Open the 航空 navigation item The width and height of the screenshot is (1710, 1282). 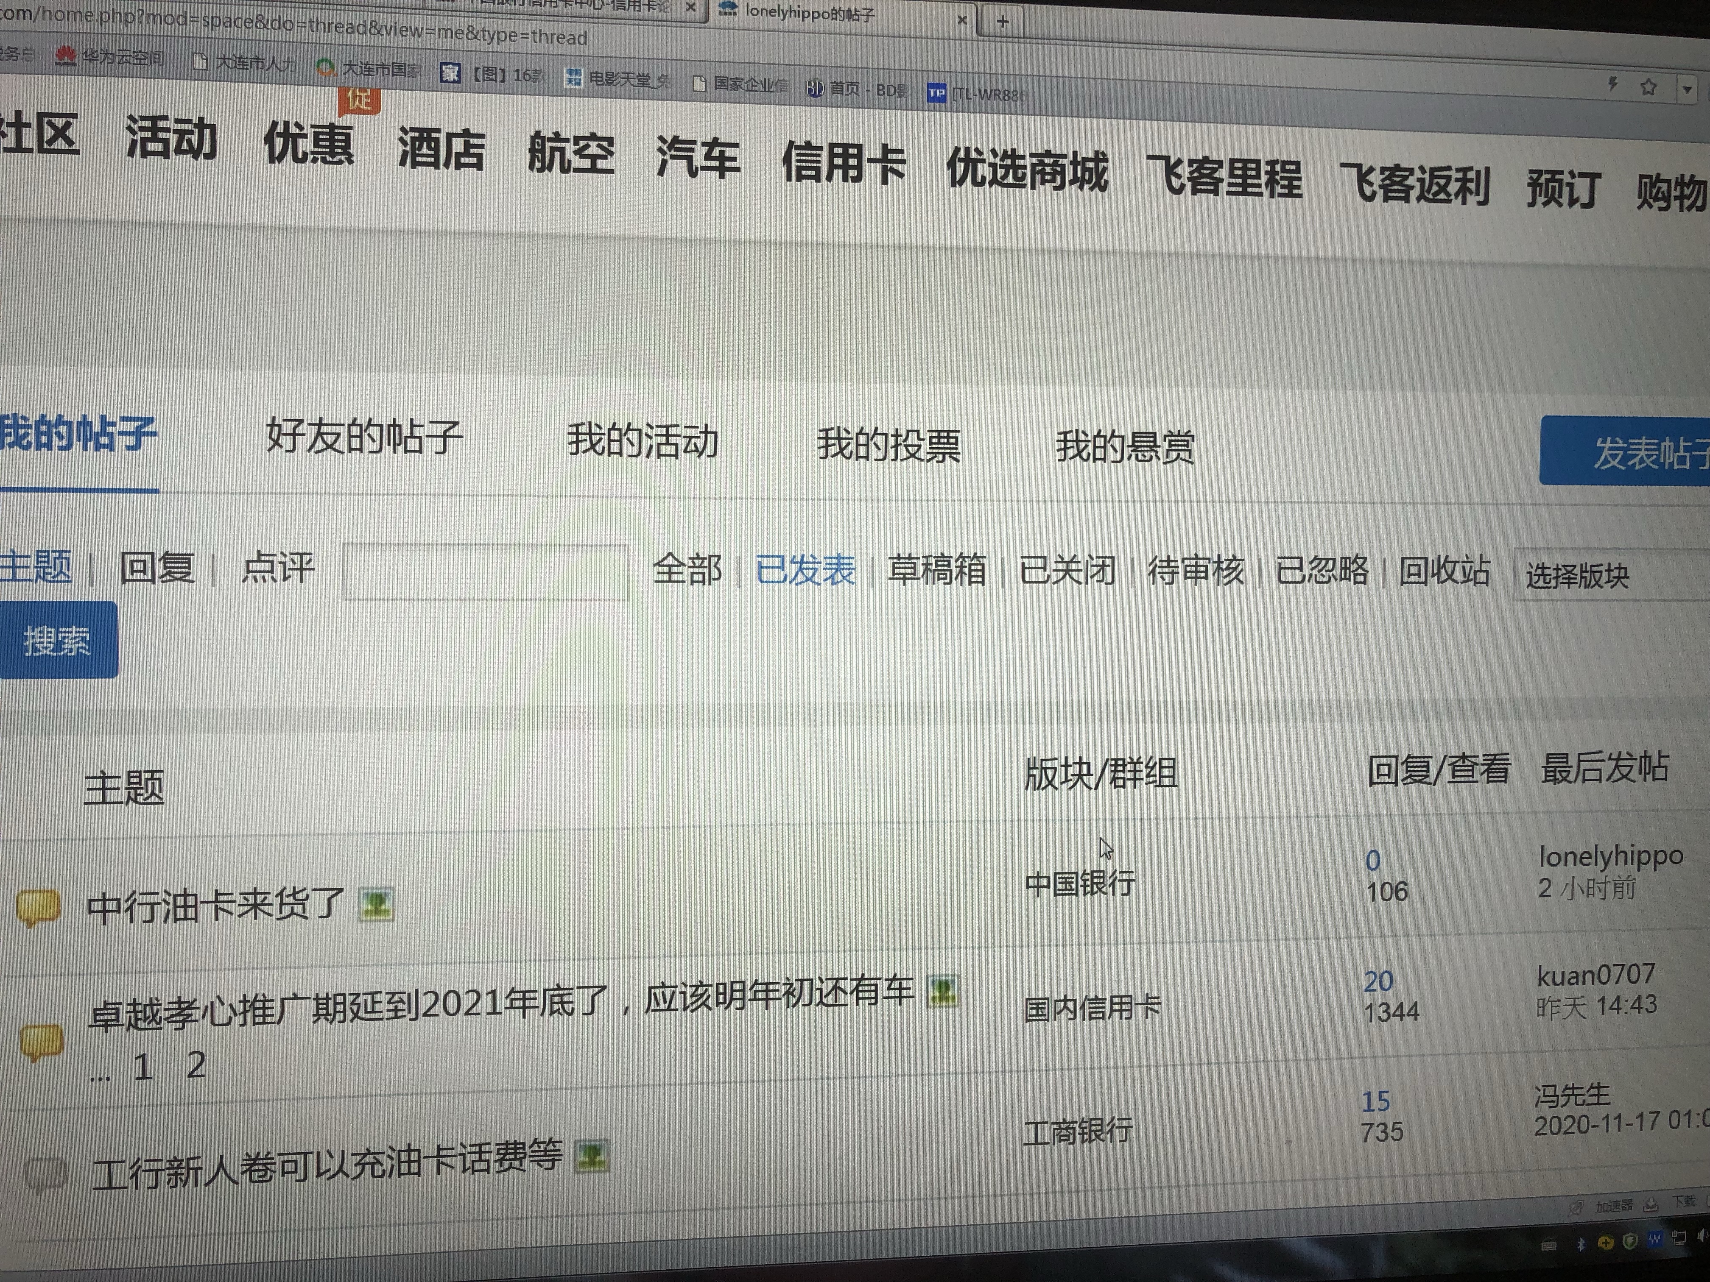point(571,154)
